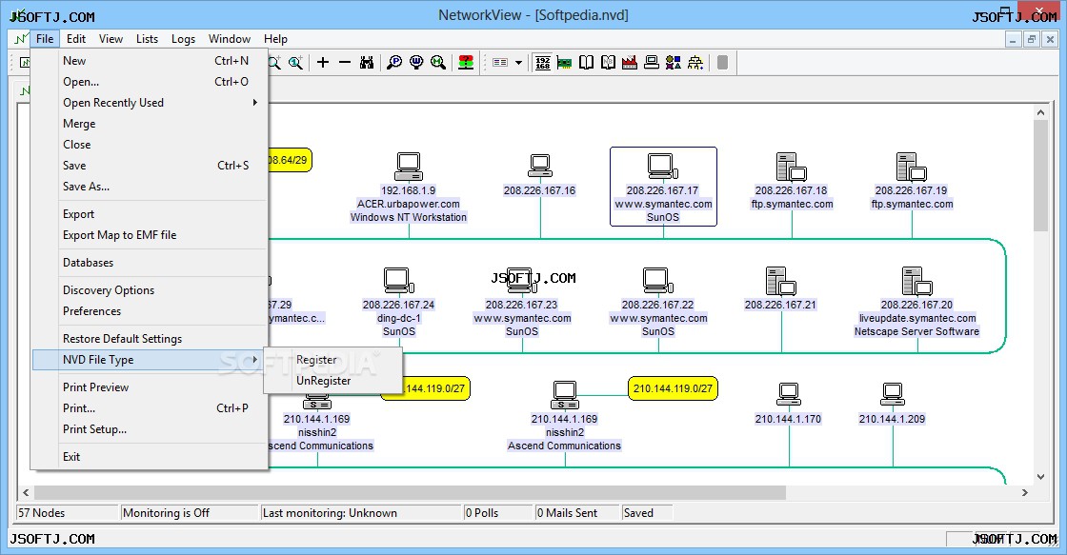This screenshot has height=555, width=1067.
Task: Open the Lists menu
Action: pyautogui.click(x=147, y=39)
